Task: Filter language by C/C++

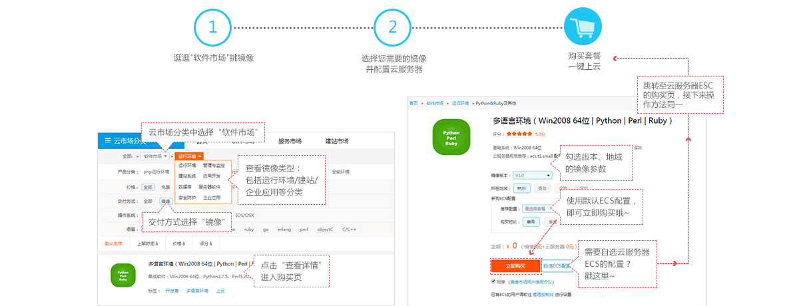Action: 349,229
